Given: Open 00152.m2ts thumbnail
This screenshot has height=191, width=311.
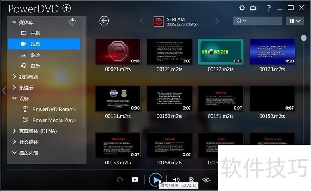Looking at the screenshot, I should coord(272,99).
